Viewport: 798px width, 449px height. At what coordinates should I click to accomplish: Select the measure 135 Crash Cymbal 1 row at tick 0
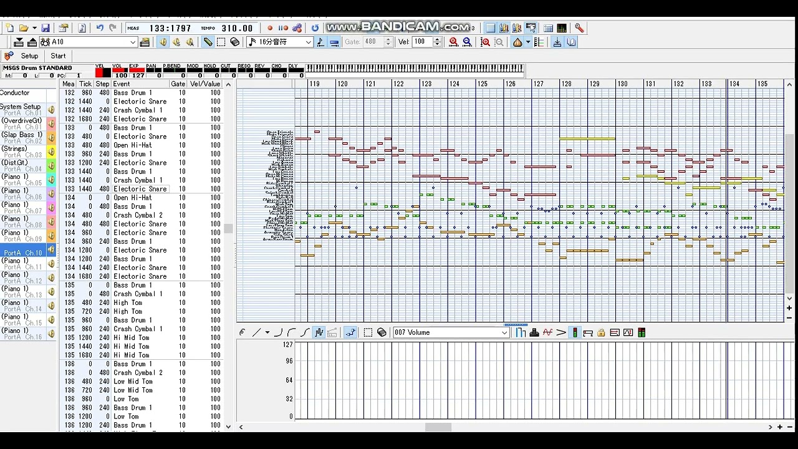140,294
